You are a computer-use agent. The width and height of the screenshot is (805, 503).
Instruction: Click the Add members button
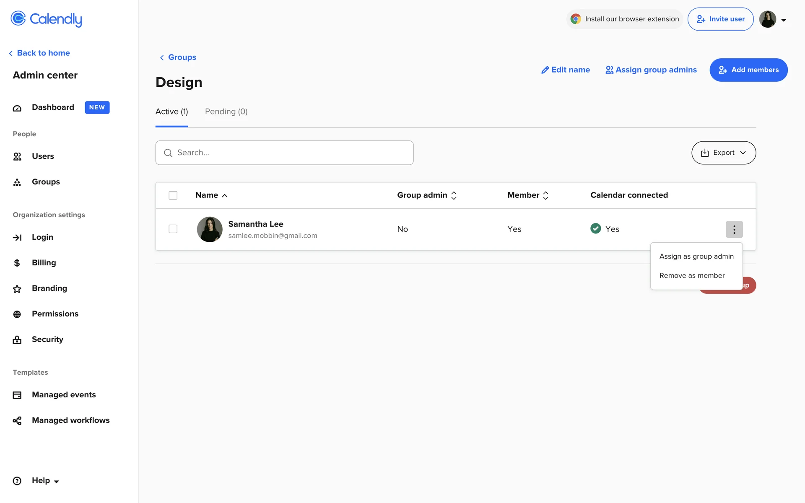tap(748, 70)
